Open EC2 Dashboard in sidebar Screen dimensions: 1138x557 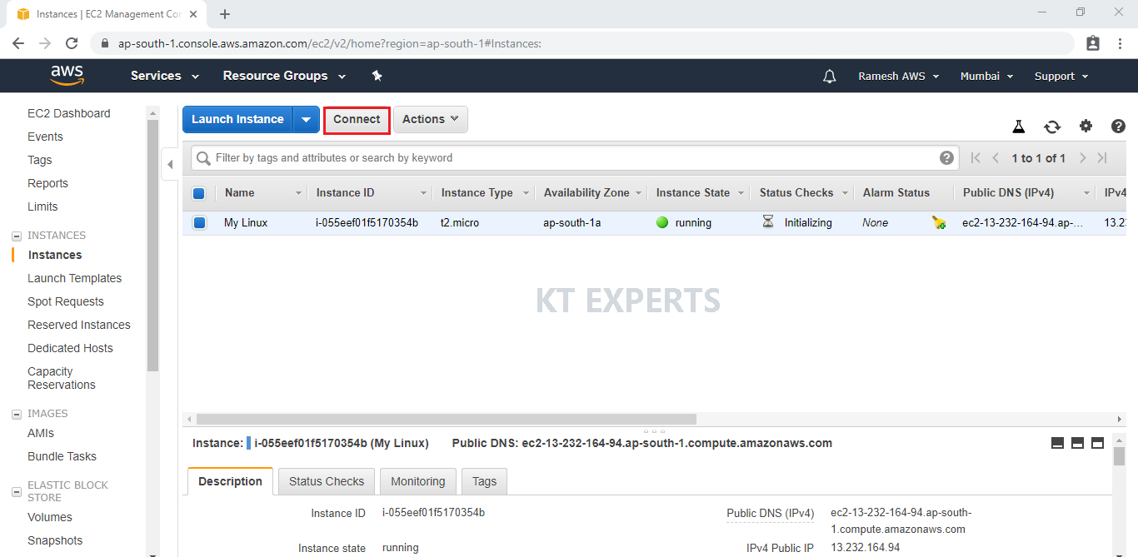pos(68,113)
